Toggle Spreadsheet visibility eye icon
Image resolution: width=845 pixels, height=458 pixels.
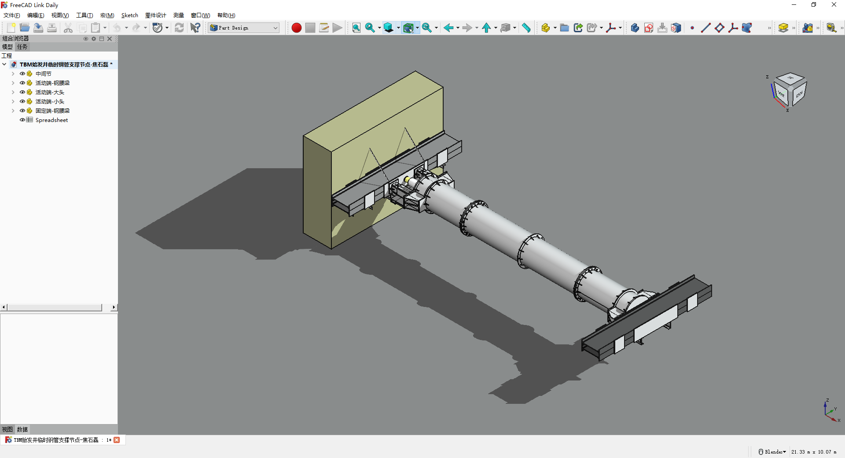pos(22,120)
